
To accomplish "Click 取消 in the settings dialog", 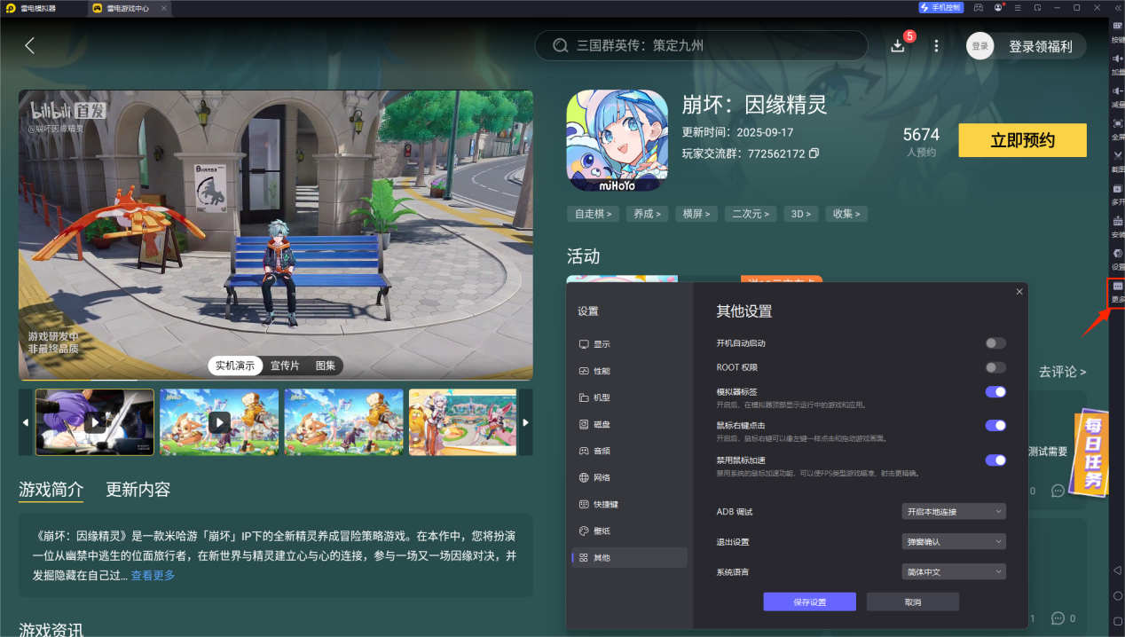I will 913,602.
